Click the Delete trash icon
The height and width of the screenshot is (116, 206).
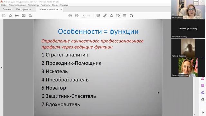[x=125, y=15]
